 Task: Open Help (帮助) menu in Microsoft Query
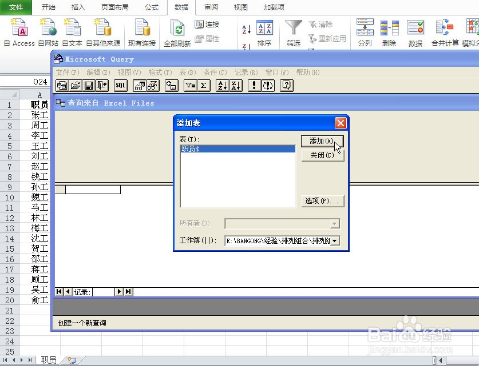[308, 73]
